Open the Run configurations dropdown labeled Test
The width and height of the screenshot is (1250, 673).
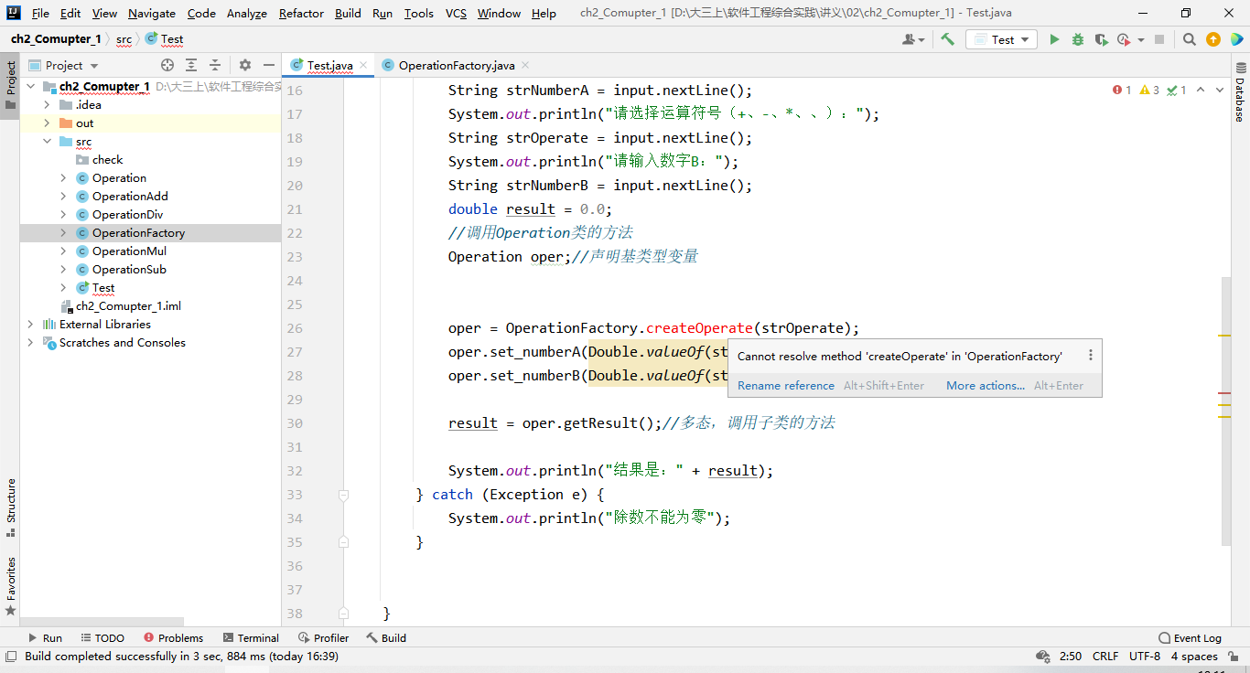tap(1001, 39)
